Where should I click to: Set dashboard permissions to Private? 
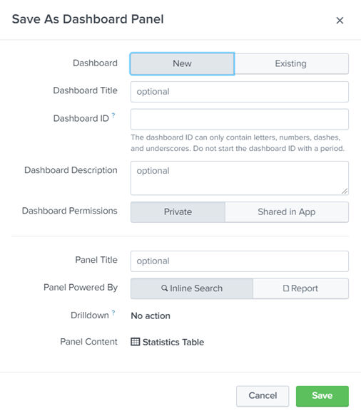(178, 212)
